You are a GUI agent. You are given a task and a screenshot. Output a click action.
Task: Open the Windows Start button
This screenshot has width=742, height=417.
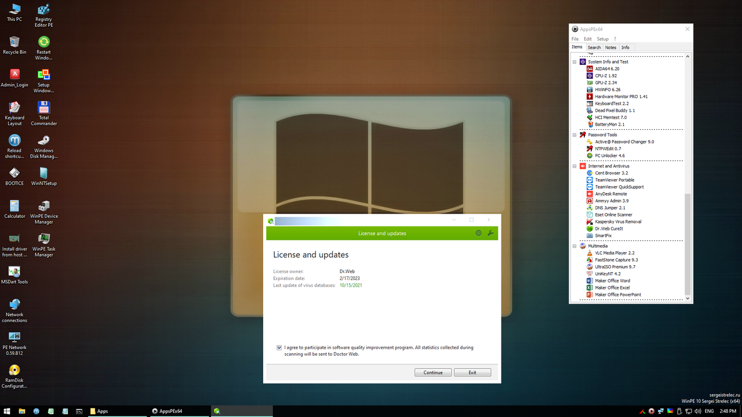coord(7,411)
